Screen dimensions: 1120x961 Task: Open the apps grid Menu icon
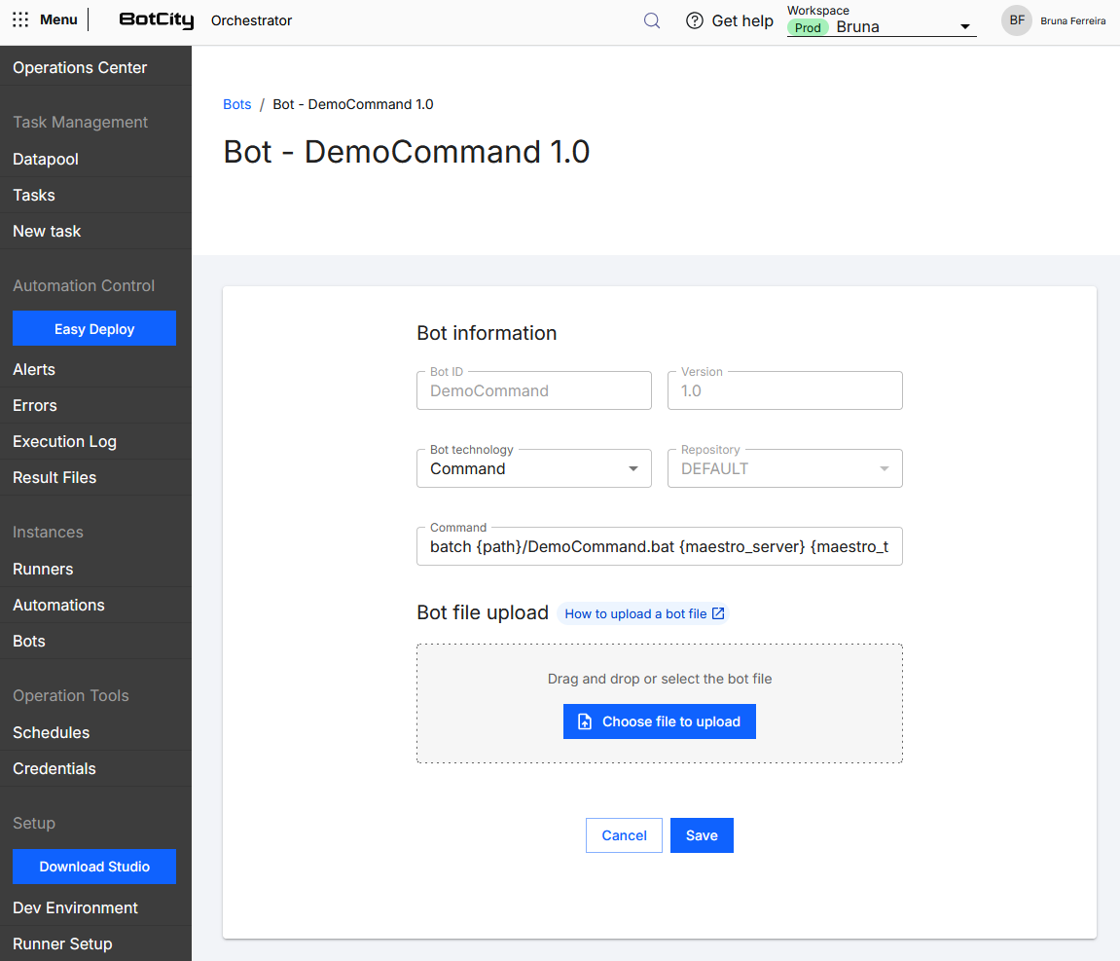click(20, 20)
